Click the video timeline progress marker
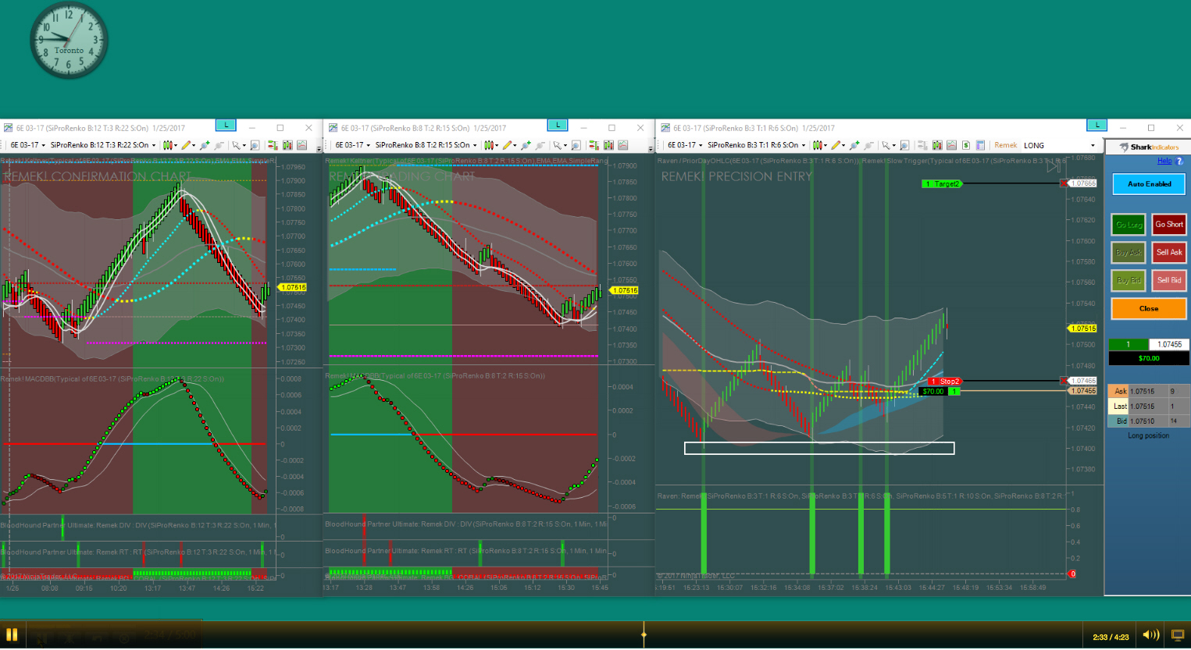Image resolution: width=1191 pixels, height=650 pixels. tap(644, 634)
